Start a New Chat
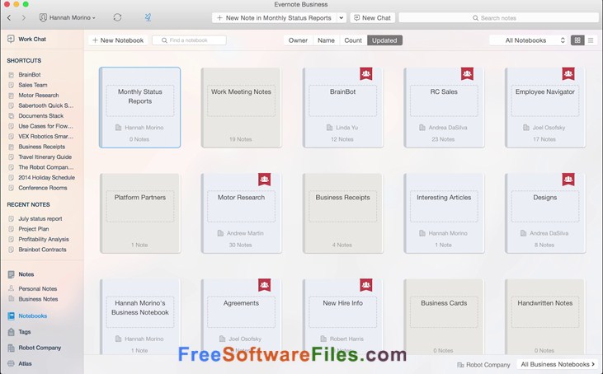The image size is (603, 374). 372,17
